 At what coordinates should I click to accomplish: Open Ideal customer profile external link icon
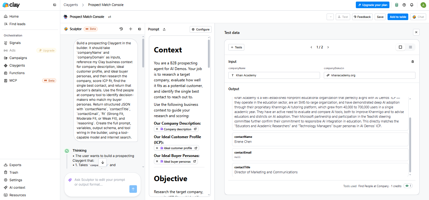click(x=196, y=148)
